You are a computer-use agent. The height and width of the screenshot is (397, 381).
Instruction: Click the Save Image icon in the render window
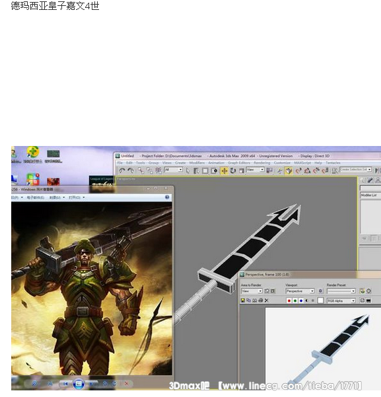[x=243, y=301]
